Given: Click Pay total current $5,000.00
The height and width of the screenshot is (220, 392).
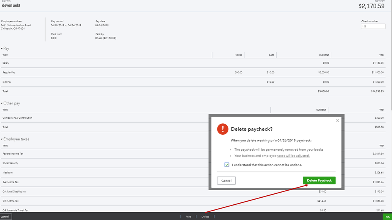Looking at the screenshot, I should click(323, 91).
